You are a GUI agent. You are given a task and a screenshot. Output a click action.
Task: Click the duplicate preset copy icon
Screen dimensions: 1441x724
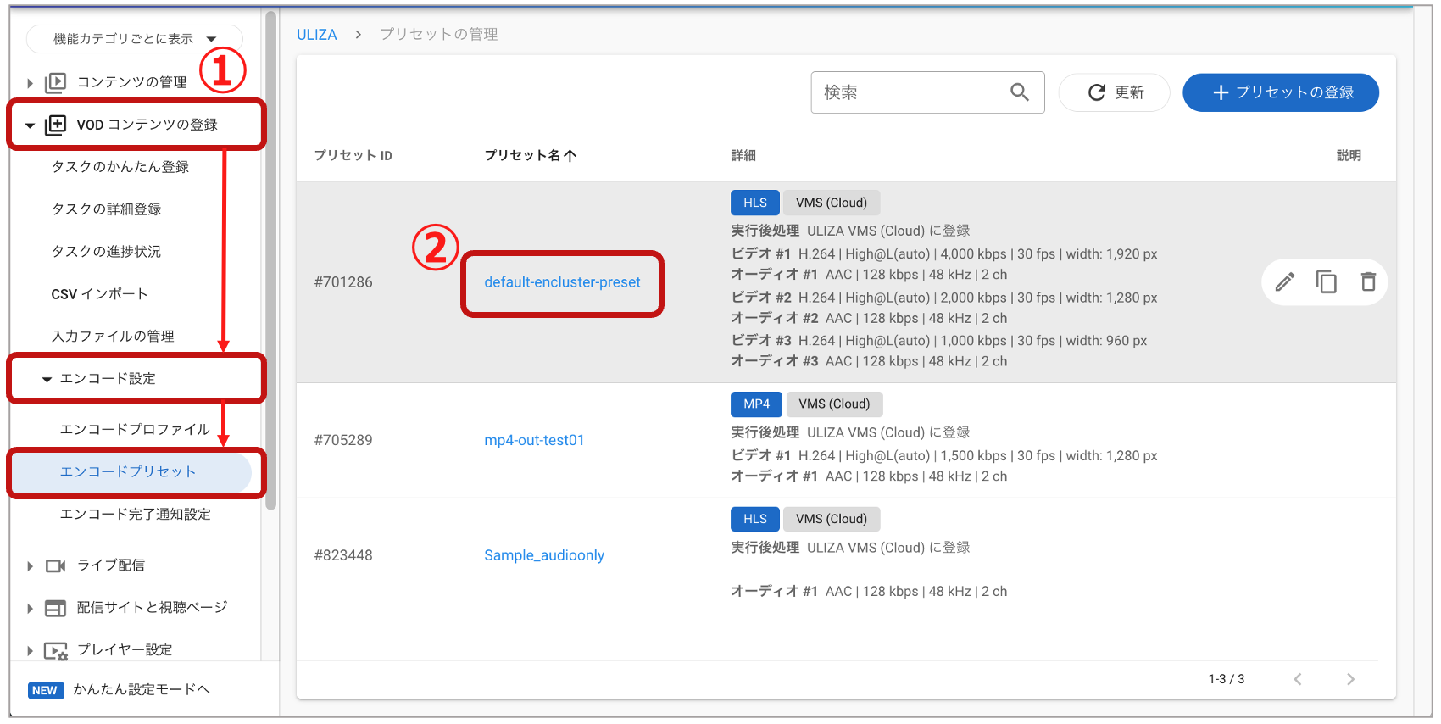[1326, 281]
